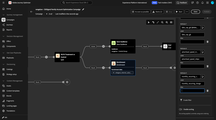The image size is (216, 120).
Task: Collapse the Use Case Playbooks section
Action: 3,53
